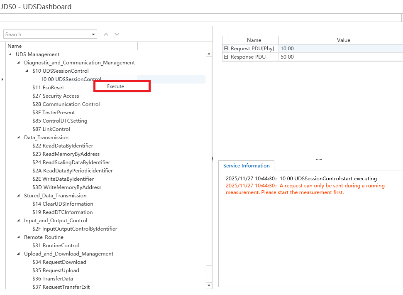
Task: Select $22 ReadDataByIdentifier service
Action: [63, 146]
